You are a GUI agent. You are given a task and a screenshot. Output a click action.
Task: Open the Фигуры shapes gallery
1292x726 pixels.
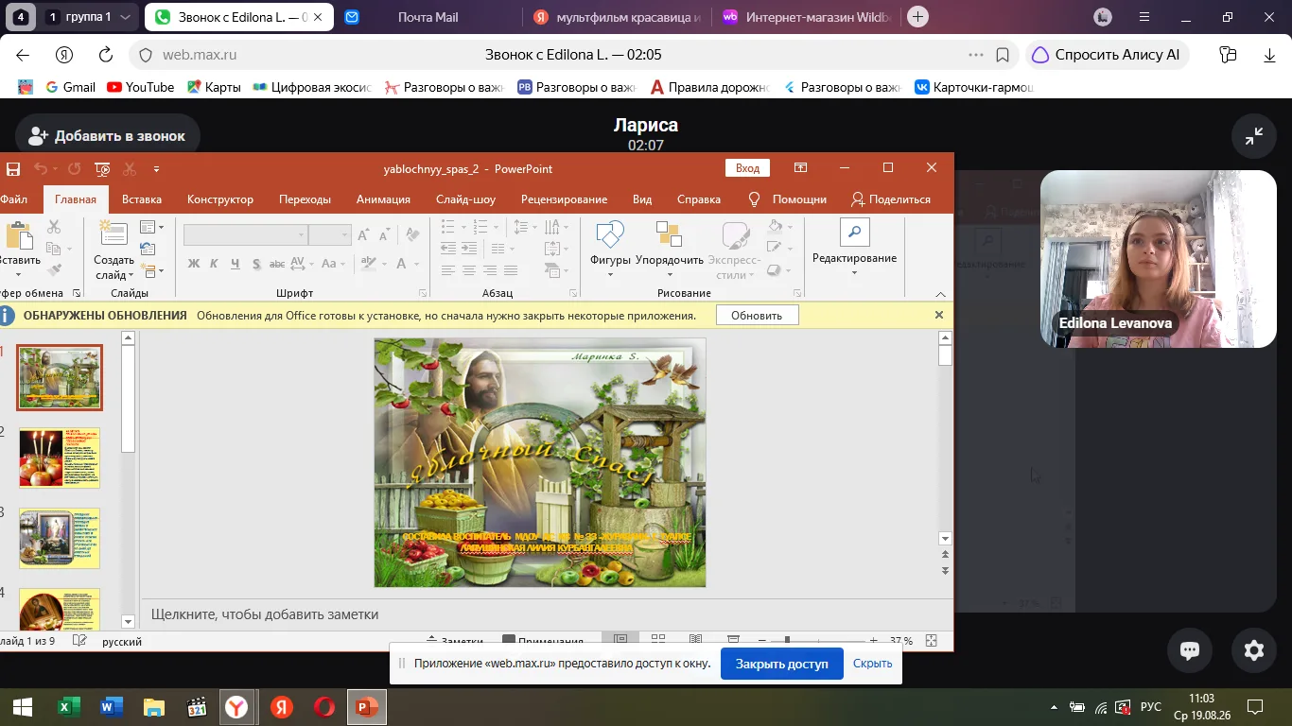pyautogui.click(x=610, y=249)
